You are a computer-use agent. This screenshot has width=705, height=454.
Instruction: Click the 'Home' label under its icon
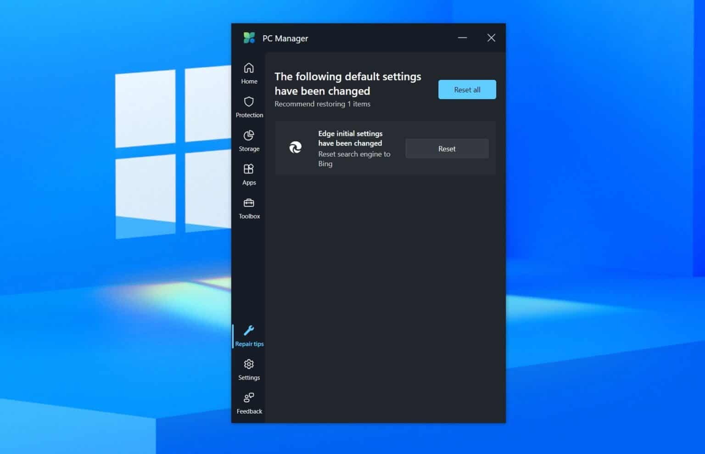249,81
